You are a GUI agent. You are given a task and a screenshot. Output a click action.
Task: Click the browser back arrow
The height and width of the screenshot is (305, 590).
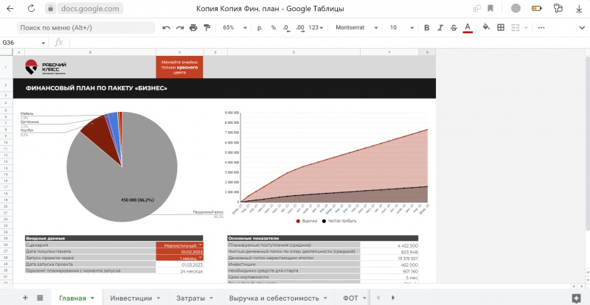pyautogui.click(x=10, y=8)
